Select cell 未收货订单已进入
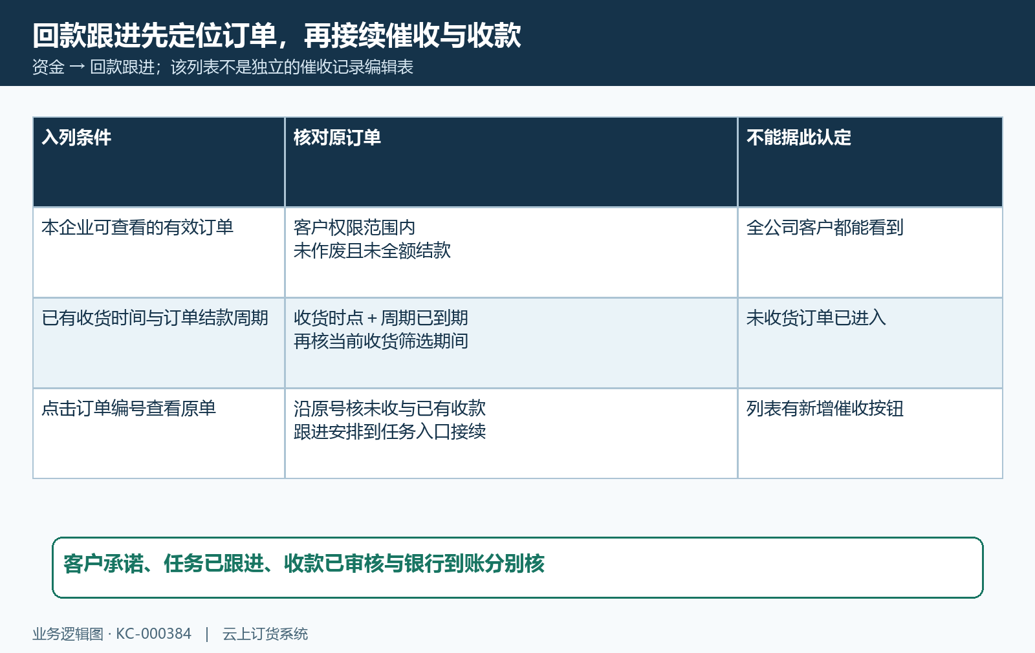The width and height of the screenshot is (1035, 653). (870, 343)
